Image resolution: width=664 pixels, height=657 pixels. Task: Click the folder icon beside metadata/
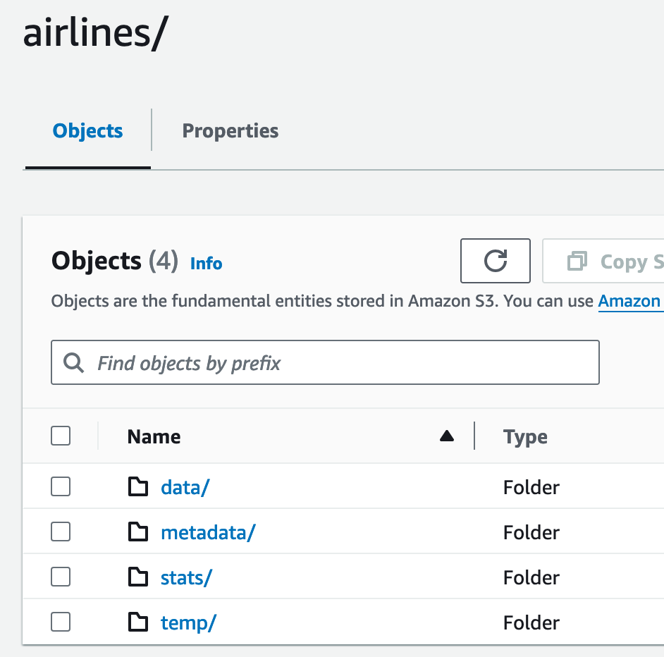138,532
